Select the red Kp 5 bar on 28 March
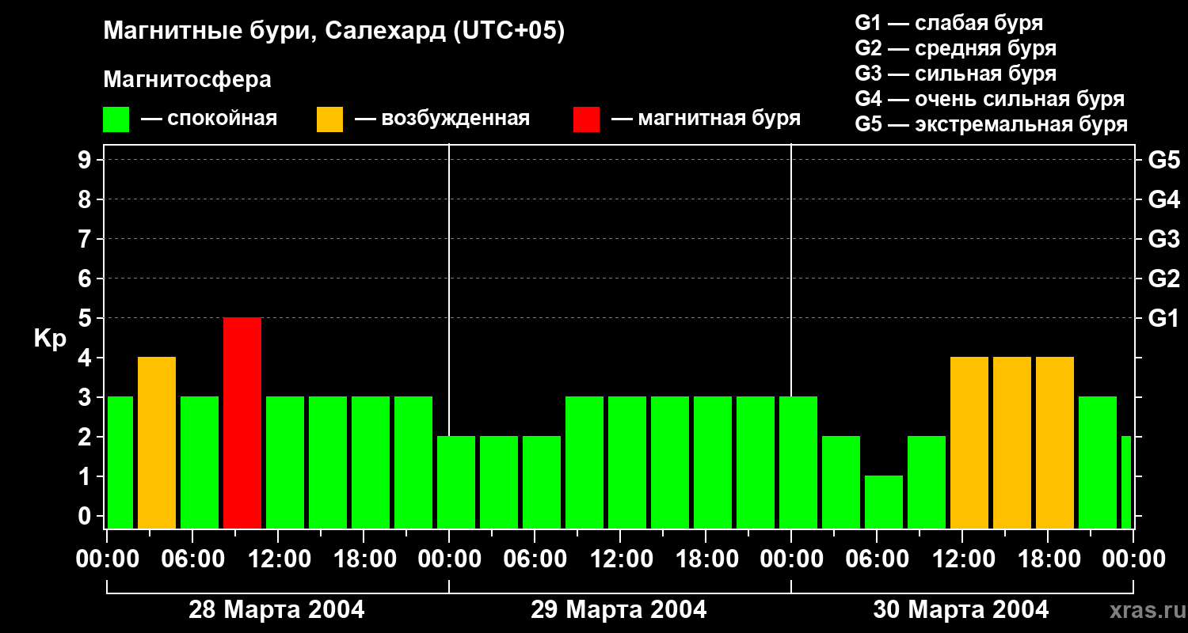Viewport: 1188px width, 633px height. [x=242, y=423]
